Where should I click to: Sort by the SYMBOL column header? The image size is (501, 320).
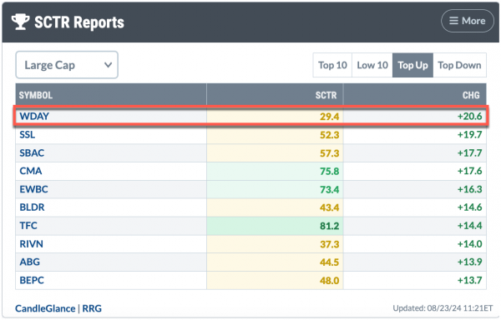pos(36,95)
